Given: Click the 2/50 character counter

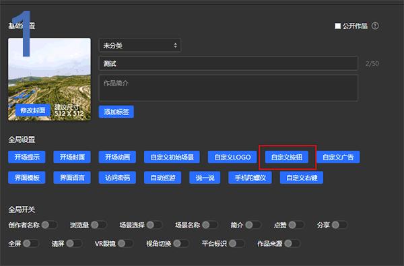Looking at the screenshot, I should (x=372, y=63).
